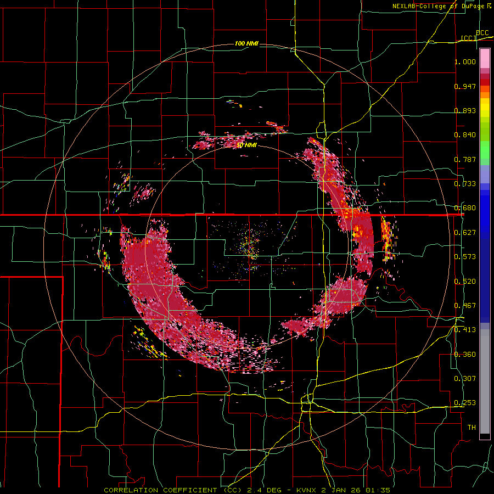Click the 50 NMI range ring label
Screen dimensions: 494x494
point(246,145)
